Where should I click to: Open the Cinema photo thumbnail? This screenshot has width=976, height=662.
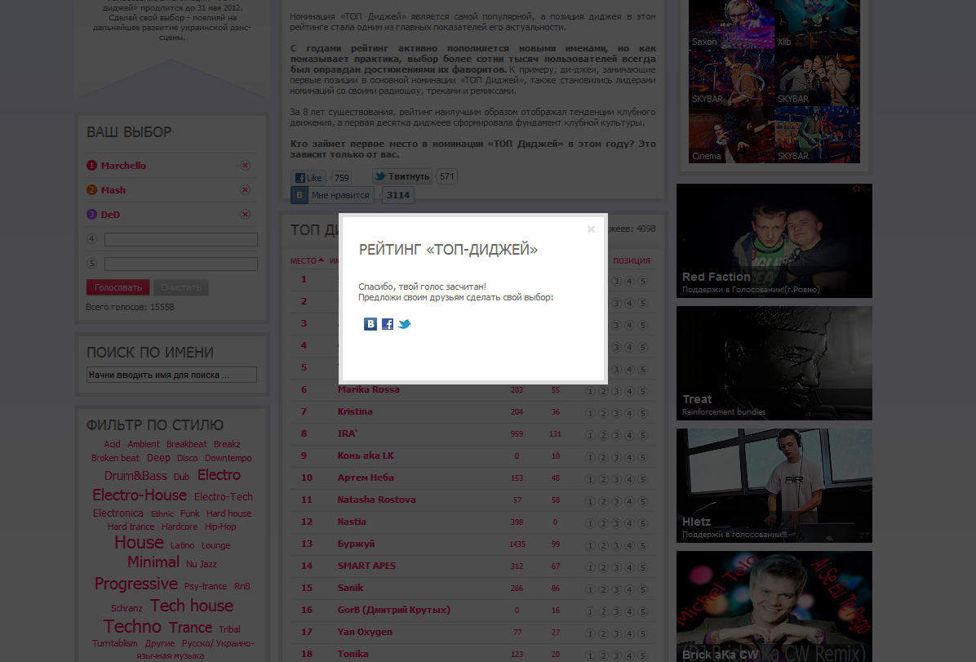tap(731, 136)
